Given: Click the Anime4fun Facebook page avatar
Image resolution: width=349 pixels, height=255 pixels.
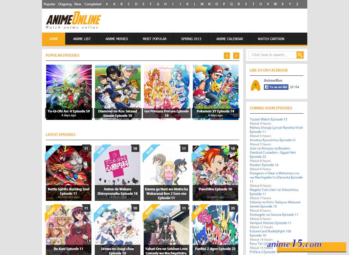Looking at the screenshot, I should (x=256, y=85).
